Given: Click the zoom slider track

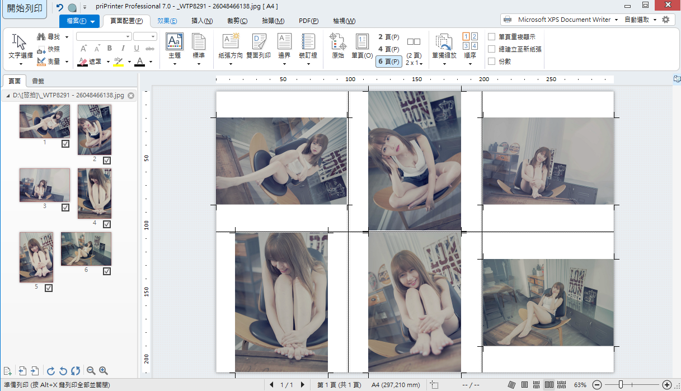Looking at the screenshot, I should click(x=632, y=385).
